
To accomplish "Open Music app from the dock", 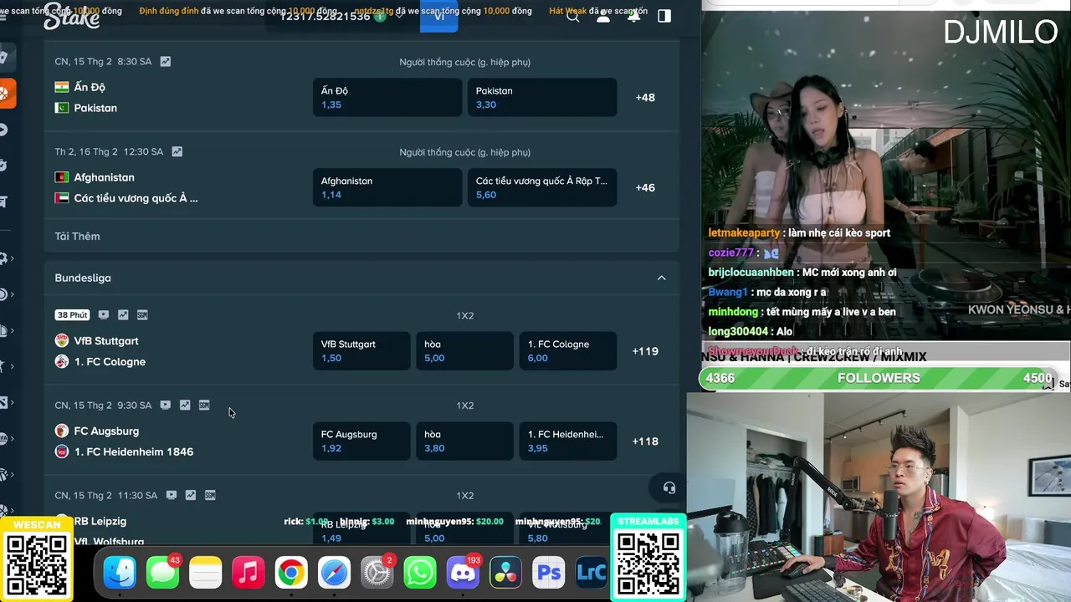I will tap(248, 574).
